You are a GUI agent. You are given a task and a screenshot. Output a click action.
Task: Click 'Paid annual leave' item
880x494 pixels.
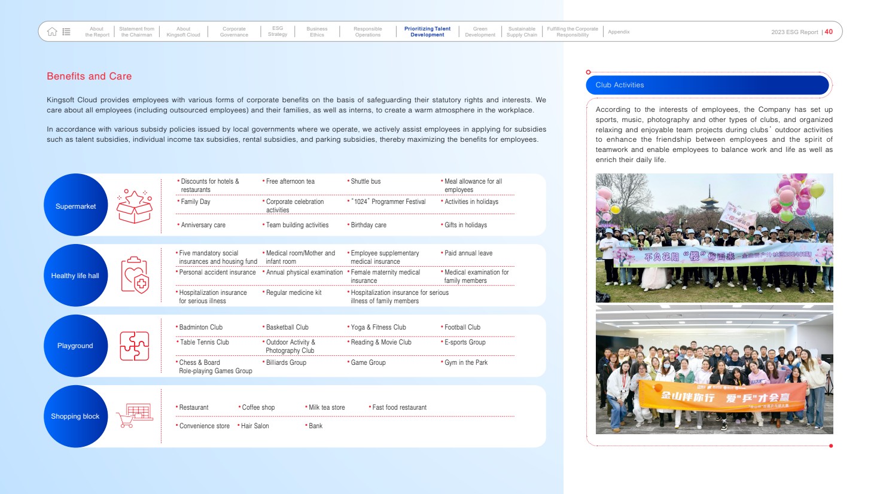pos(468,253)
